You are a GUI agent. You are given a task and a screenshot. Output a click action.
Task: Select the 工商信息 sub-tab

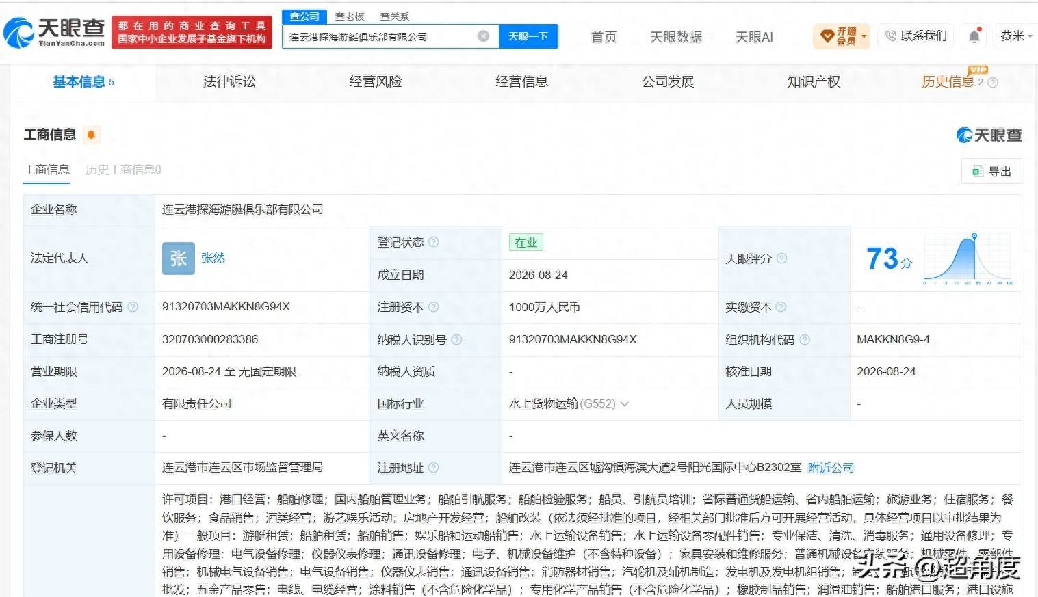[x=47, y=170]
